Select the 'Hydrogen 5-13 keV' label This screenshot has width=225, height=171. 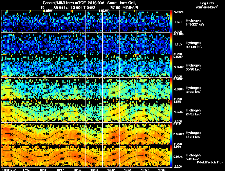pos(193,157)
